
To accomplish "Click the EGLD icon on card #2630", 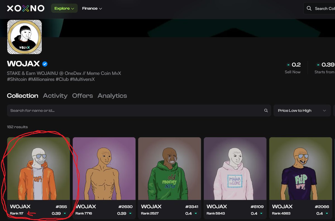I will tap(130, 213).
